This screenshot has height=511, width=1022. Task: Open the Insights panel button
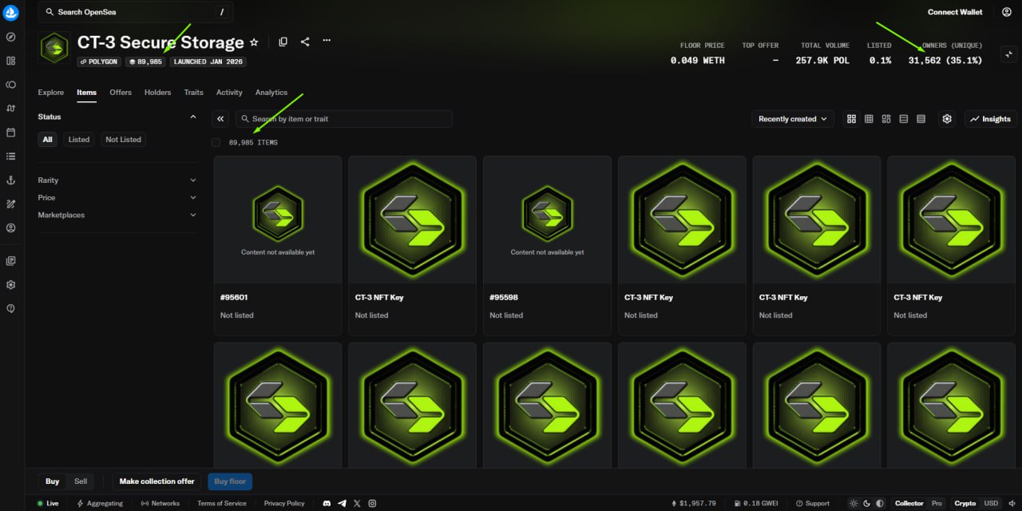pyautogui.click(x=991, y=119)
